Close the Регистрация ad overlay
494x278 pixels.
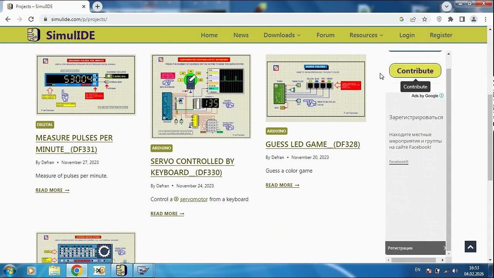coord(444,248)
